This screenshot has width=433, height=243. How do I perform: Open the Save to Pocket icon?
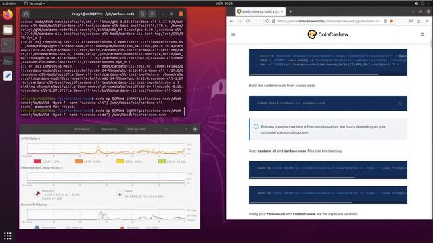[411, 21]
